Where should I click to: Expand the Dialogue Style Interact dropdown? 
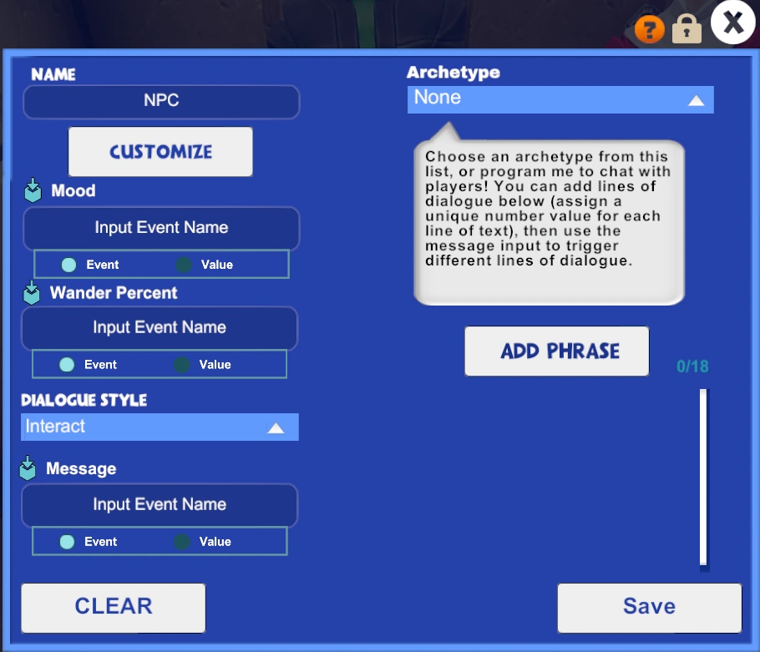point(160,427)
